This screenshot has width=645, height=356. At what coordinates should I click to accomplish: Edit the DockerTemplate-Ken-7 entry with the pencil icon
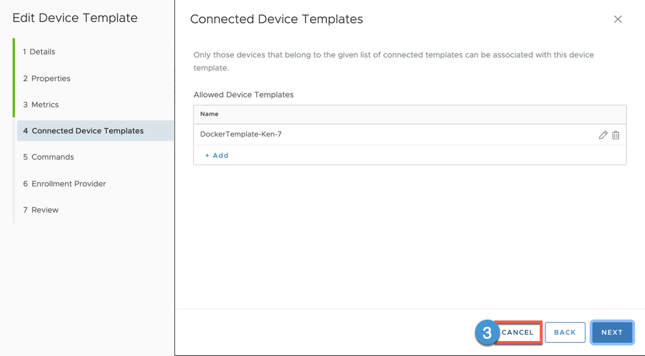602,135
